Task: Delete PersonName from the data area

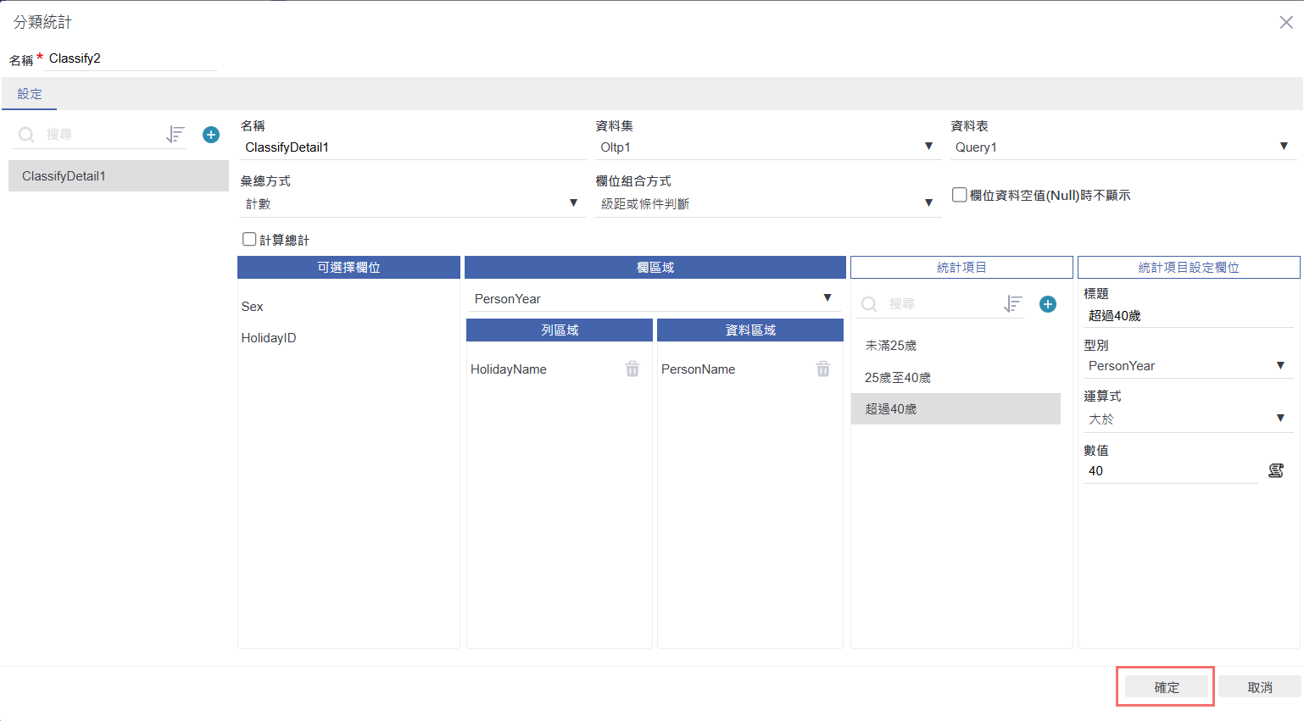Action: tap(823, 369)
